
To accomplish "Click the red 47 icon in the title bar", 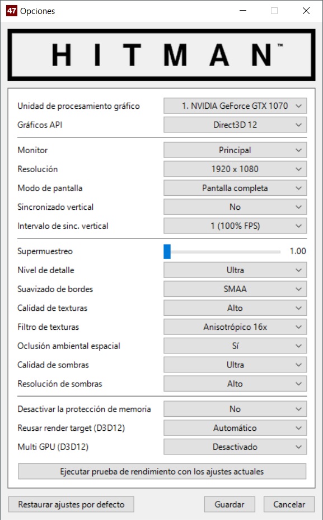I will (11, 11).
